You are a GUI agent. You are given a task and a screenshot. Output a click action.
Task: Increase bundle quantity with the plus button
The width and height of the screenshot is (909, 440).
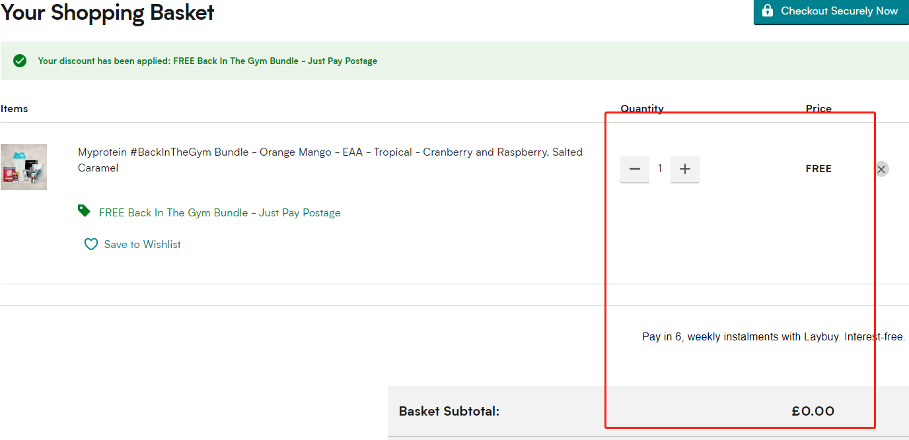(x=685, y=169)
